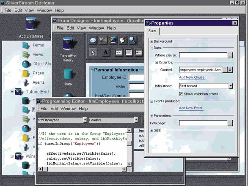Click the Add New Clause link
The height and width of the screenshot is (186, 248).
pos(192,77)
